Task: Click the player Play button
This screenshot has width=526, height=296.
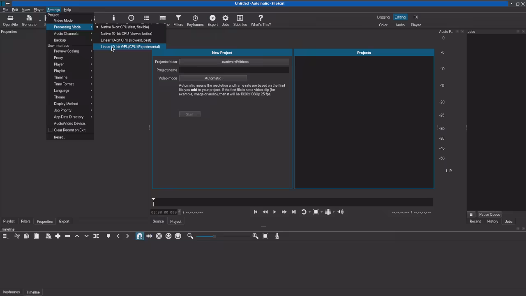Action: pyautogui.click(x=275, y=212)
